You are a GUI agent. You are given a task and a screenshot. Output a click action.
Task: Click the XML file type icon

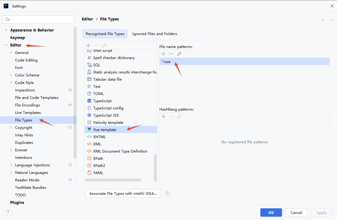89,144
